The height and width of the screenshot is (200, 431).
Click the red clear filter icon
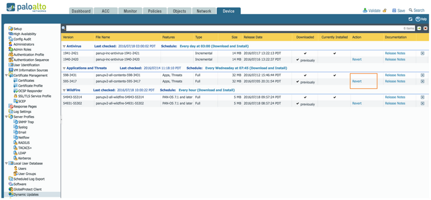click(x=425, y=28)
